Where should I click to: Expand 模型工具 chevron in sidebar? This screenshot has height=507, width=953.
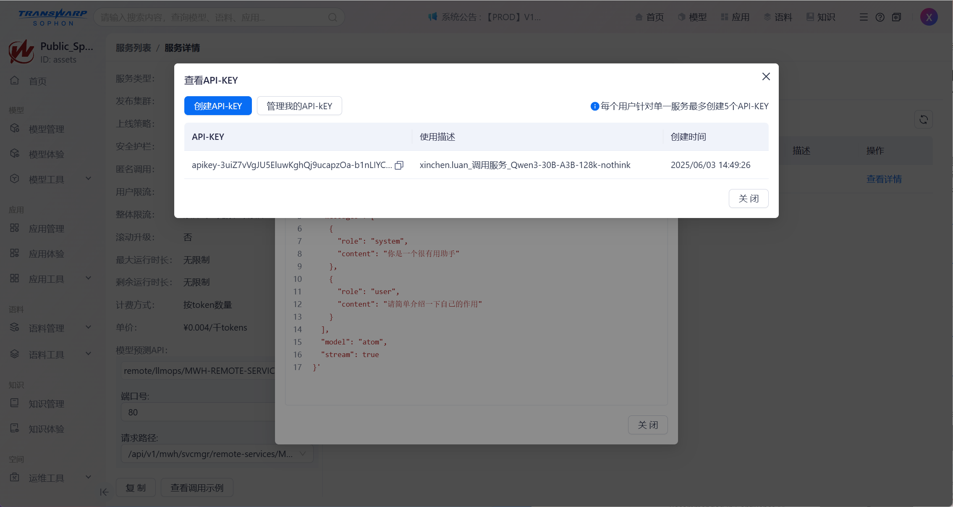click(88, 179)
